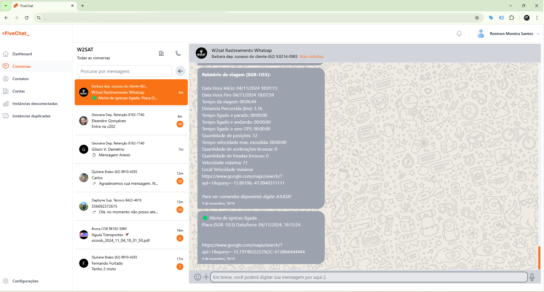The image size is (544, 292).
Task: Open Fernando Furtado conversation
Action: (x=131, y=263)
